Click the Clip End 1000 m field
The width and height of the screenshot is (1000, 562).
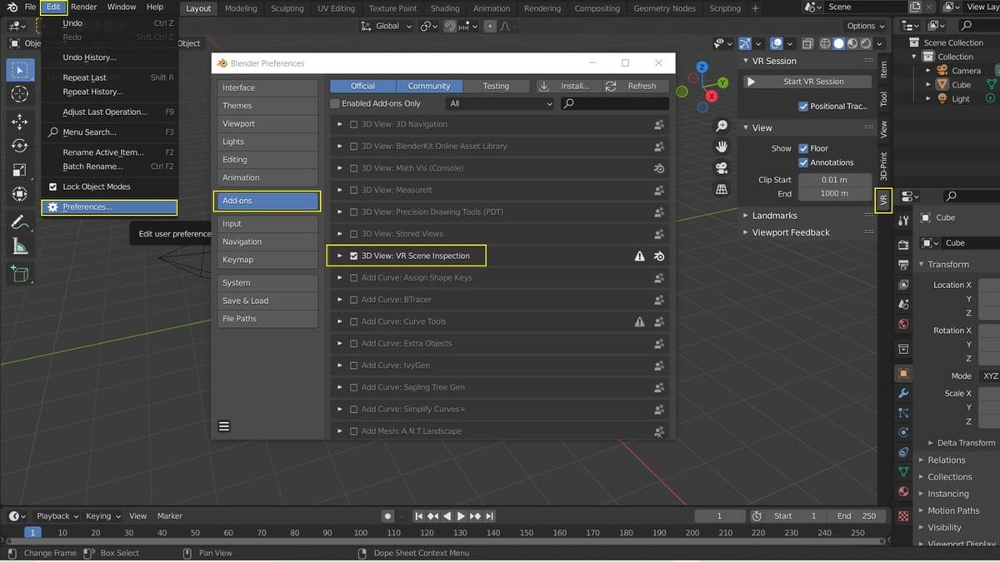pos(834,193)
